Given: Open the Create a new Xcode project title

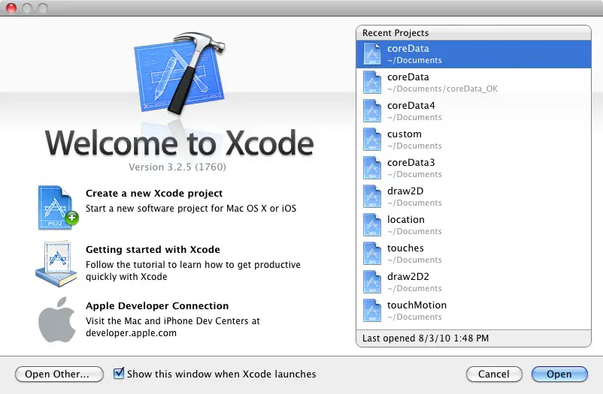Looking at the screenshot, I should click(x=153, y=194).
